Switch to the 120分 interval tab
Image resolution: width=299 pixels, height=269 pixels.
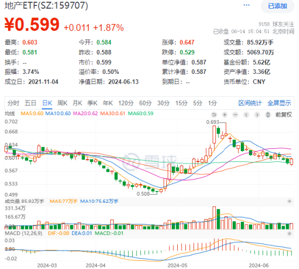pyautogui.click(x=126, y=103)
